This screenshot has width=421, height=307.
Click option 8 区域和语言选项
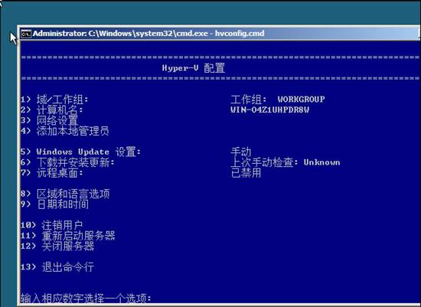coord(65,194)
